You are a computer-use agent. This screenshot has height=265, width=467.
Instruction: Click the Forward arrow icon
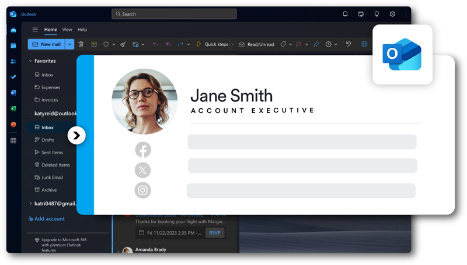pyautogui.click(x=180, y=44)
